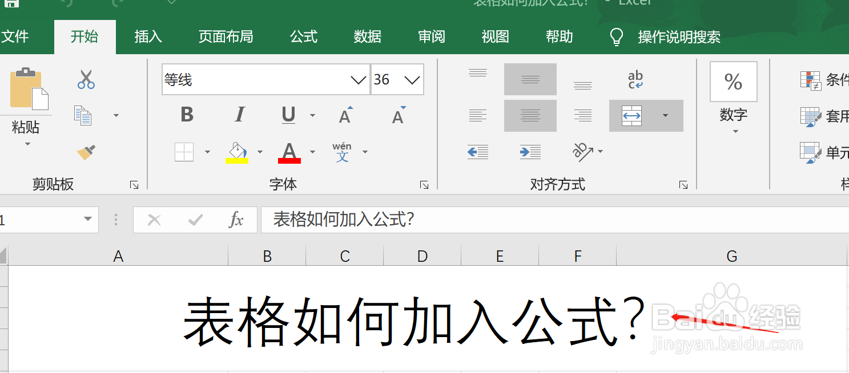Click the Percent style icon
Image resolution: width=849 pixels, height=373 pixels.
pos(733,81)
